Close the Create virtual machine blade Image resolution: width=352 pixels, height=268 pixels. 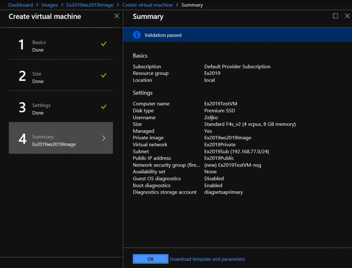pyautogui.click(x=117, y=16)
